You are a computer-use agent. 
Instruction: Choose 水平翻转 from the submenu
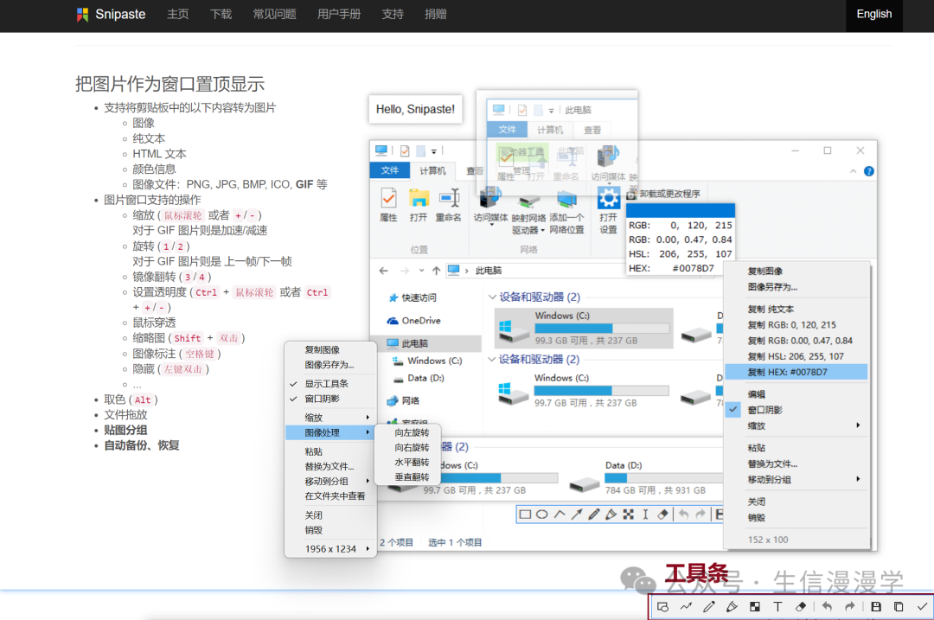point(411,462)
